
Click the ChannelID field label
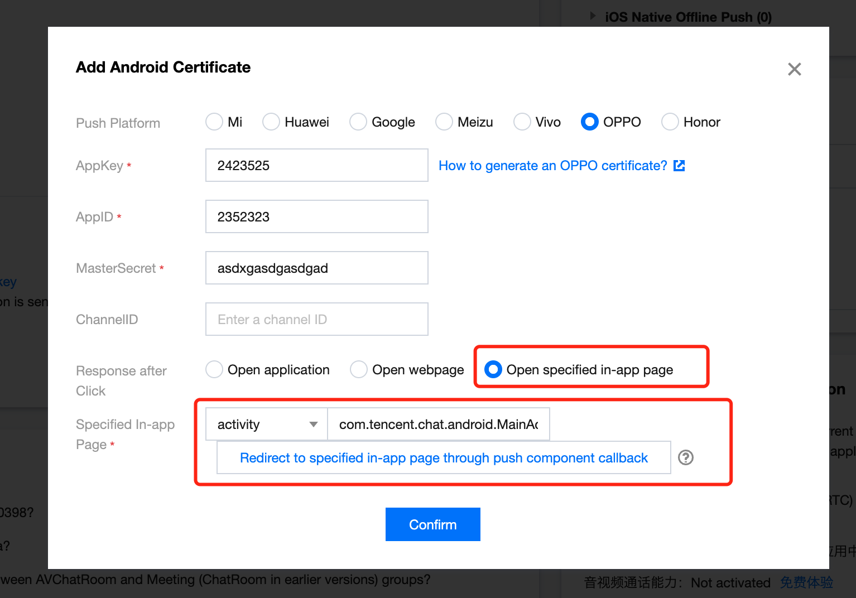pos(107,320)
